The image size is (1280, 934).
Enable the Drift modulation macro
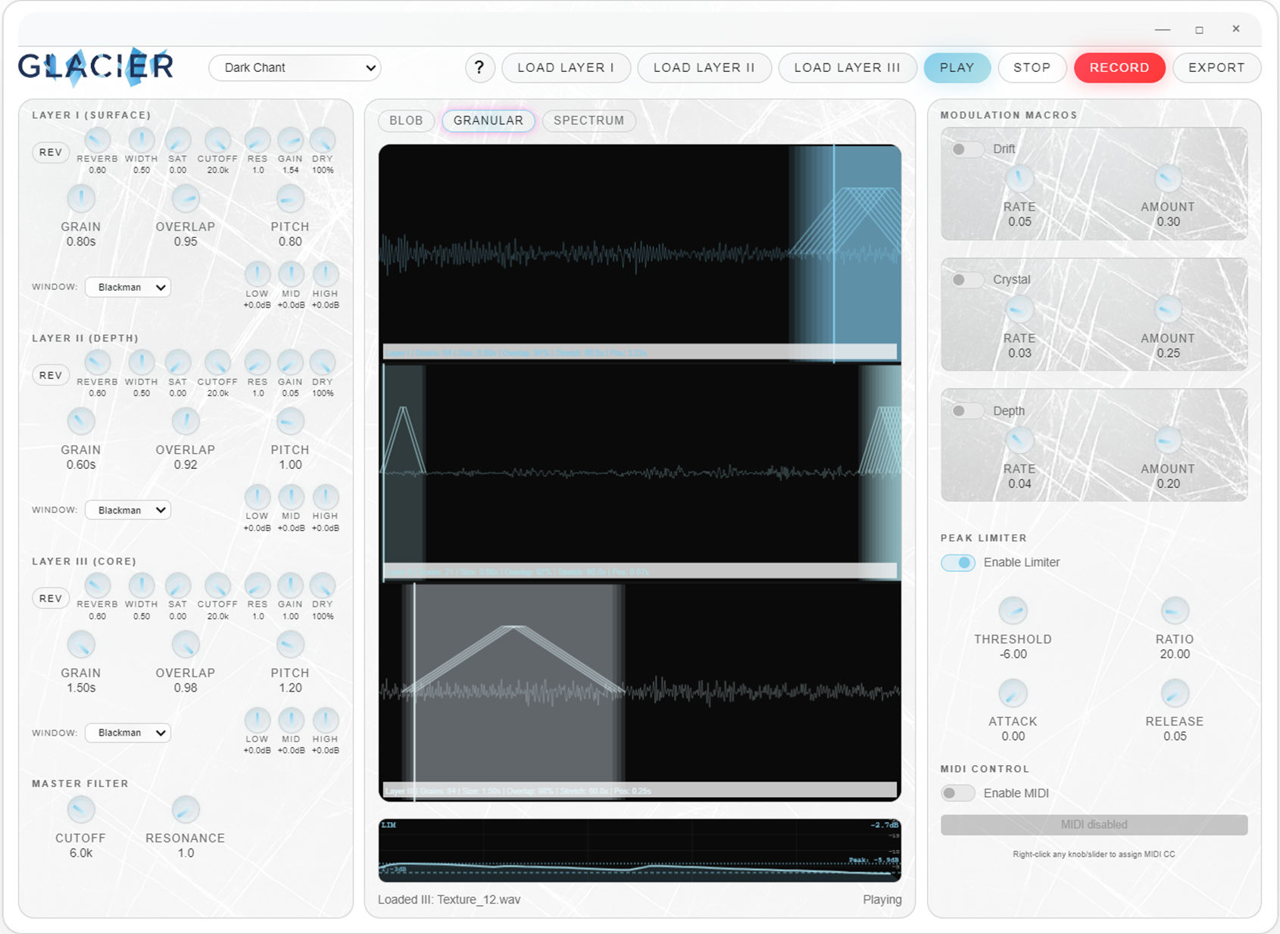965,149
